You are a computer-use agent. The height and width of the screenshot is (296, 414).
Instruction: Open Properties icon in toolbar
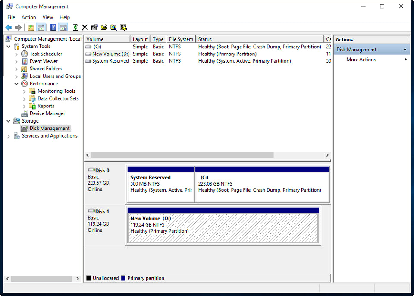coord(94,28)
